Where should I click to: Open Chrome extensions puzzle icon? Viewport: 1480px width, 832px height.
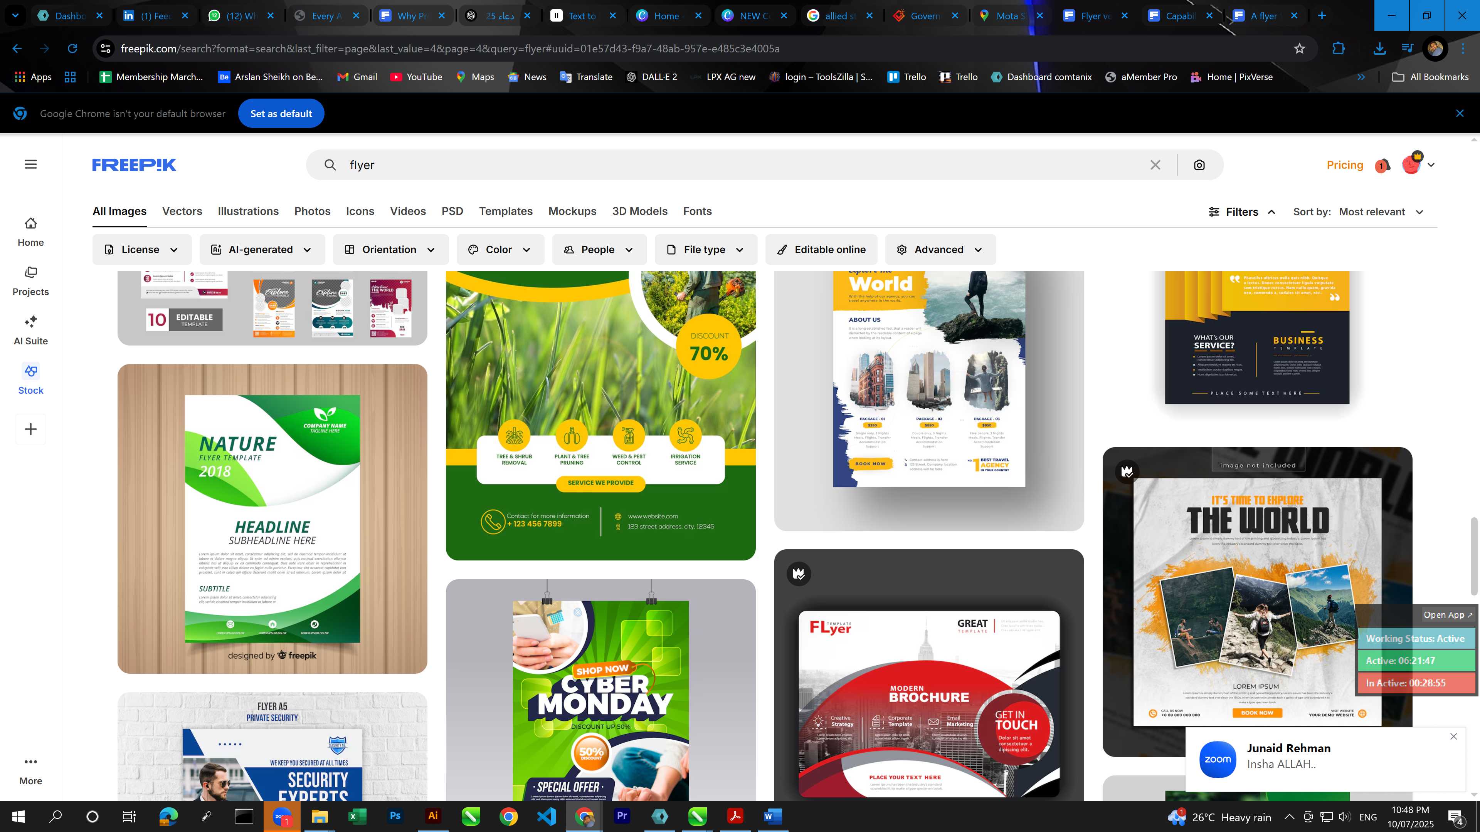1339,49
